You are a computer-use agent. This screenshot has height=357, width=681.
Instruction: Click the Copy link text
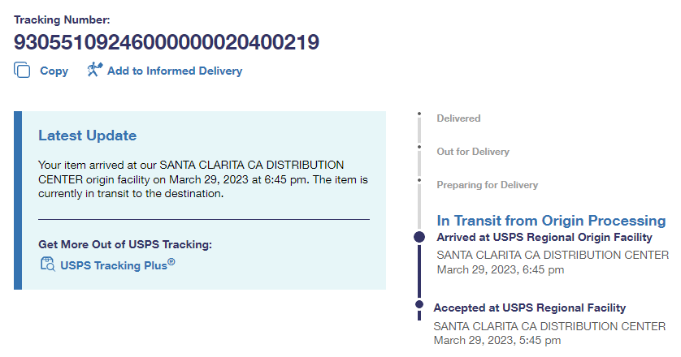[54, 71]
